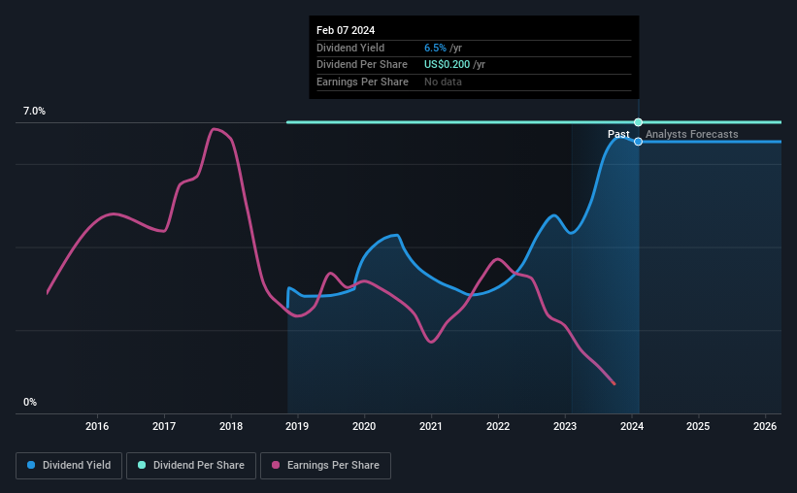Click the blue Dividend Yield legend dot

click(31, 465)
